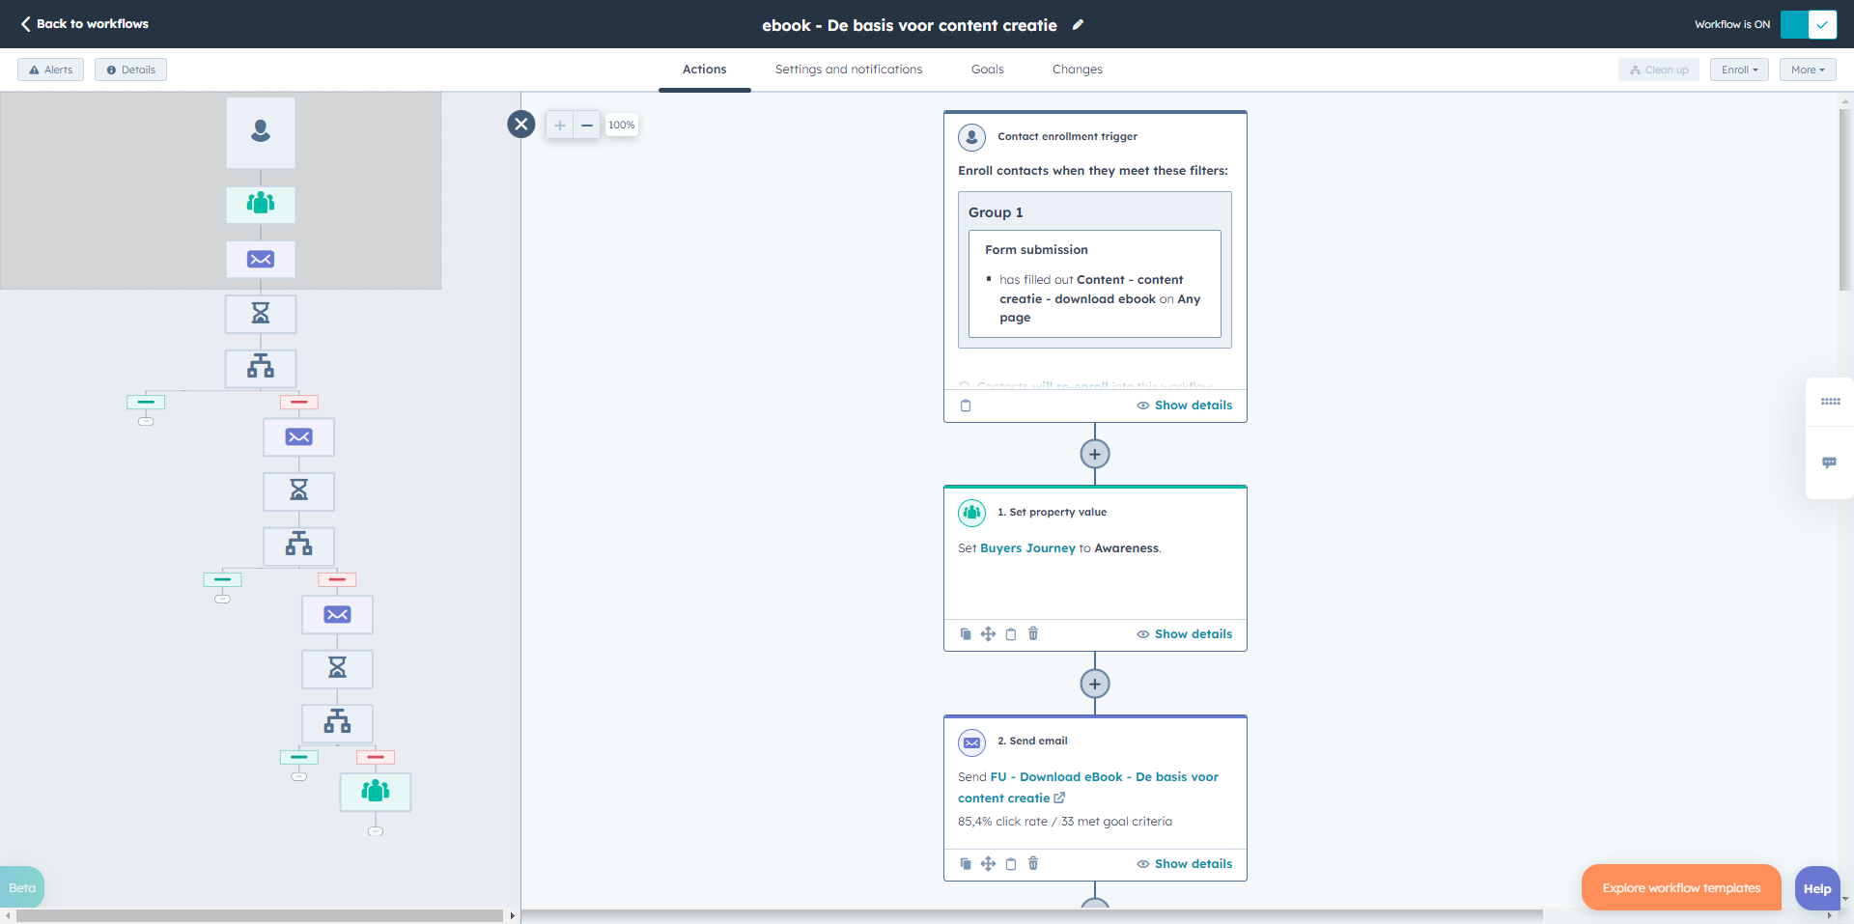The height and width of the screenshot is (924, 1854).
Task: Toggle the Workflow is ON switch
Action: [x=1809, y=24]
